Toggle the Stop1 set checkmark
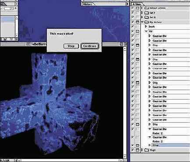Screen dimensions: 190x162 [133, 150]
